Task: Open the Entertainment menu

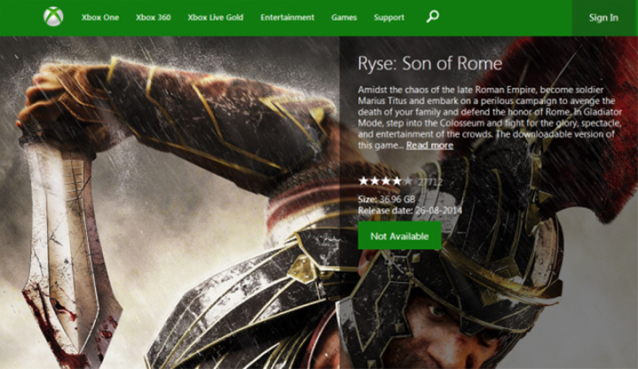Action: coord(287,18)
